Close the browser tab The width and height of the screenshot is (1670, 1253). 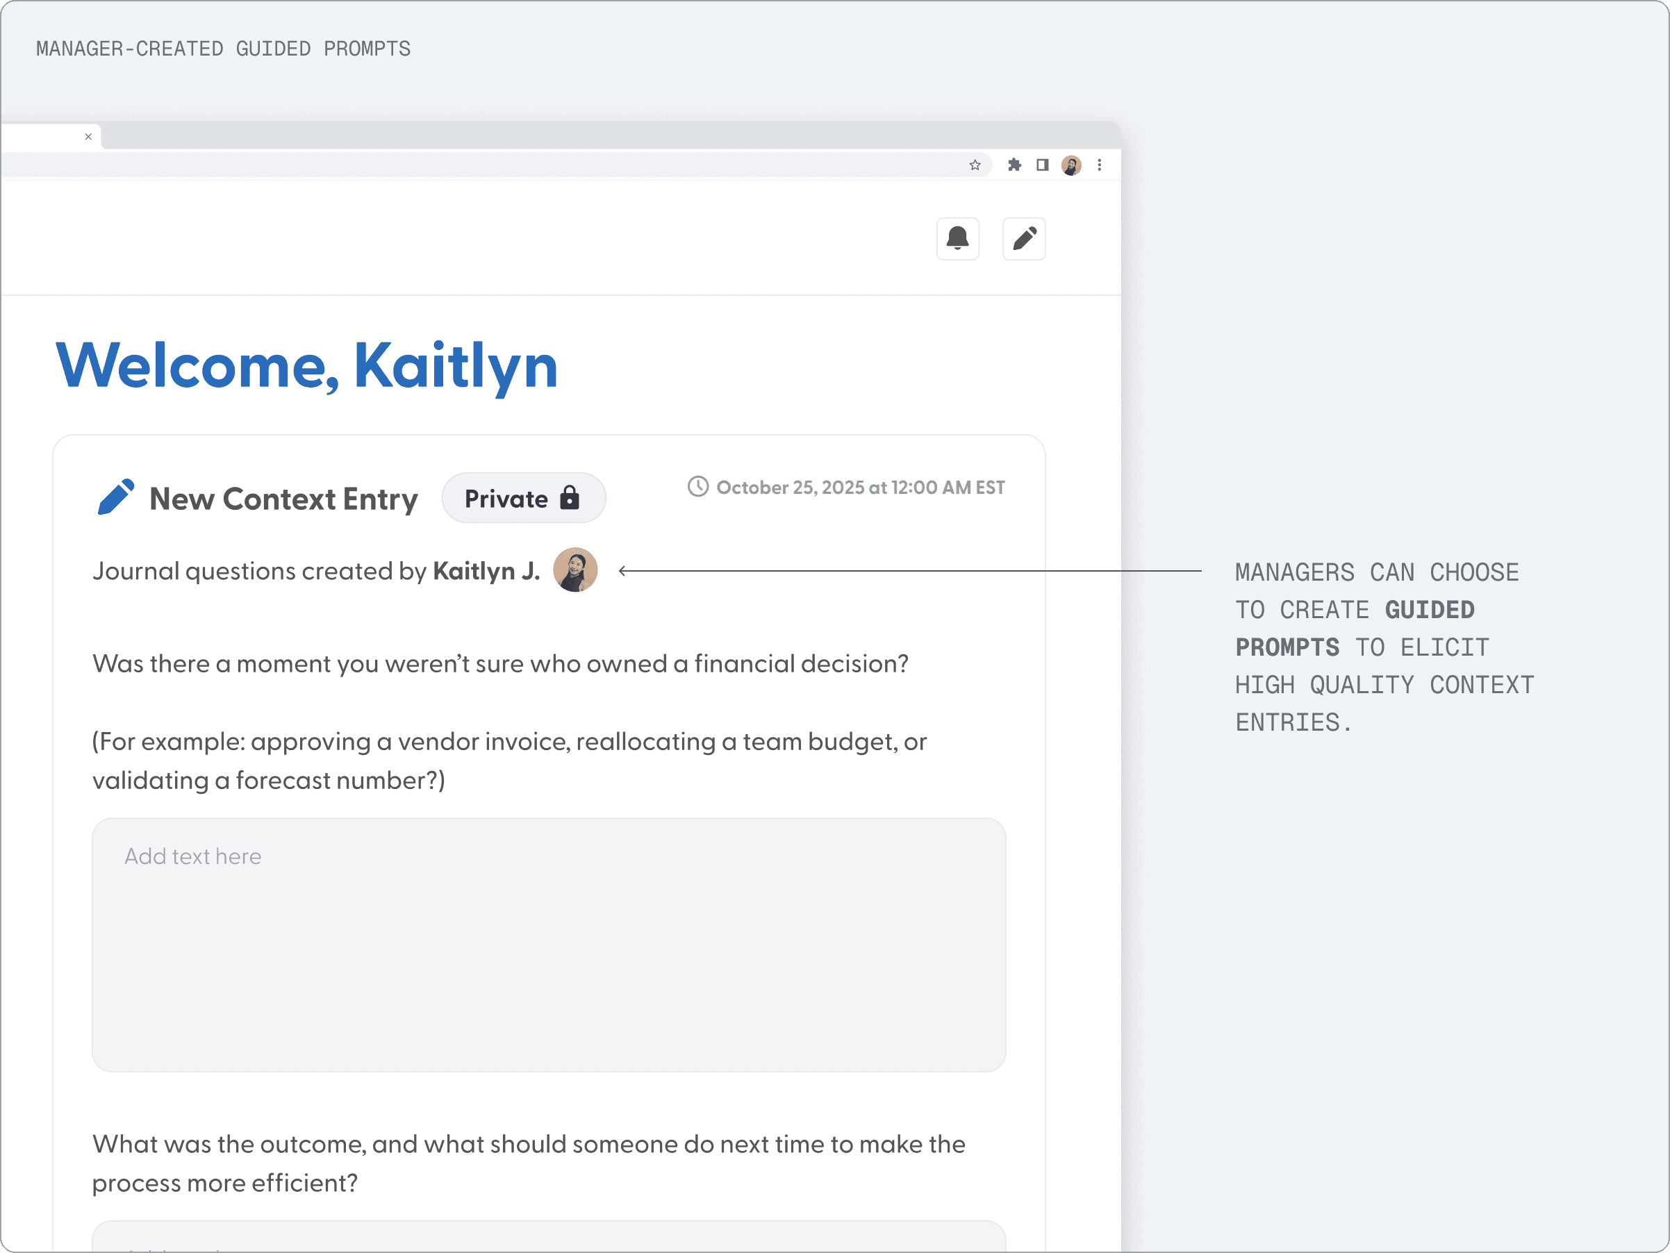(88, 137)
